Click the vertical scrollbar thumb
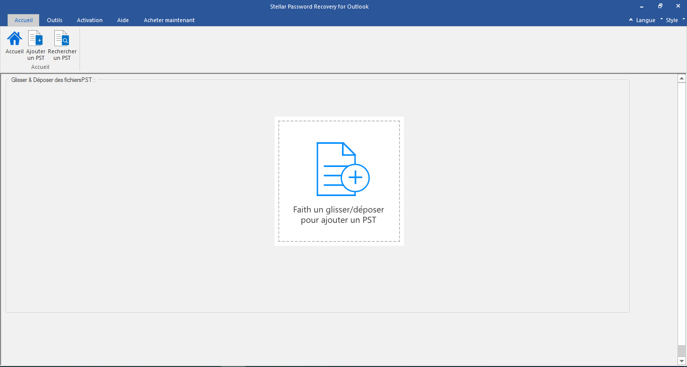Image resolution: width=687 pixels, height=367 pixels. point(682,350)
